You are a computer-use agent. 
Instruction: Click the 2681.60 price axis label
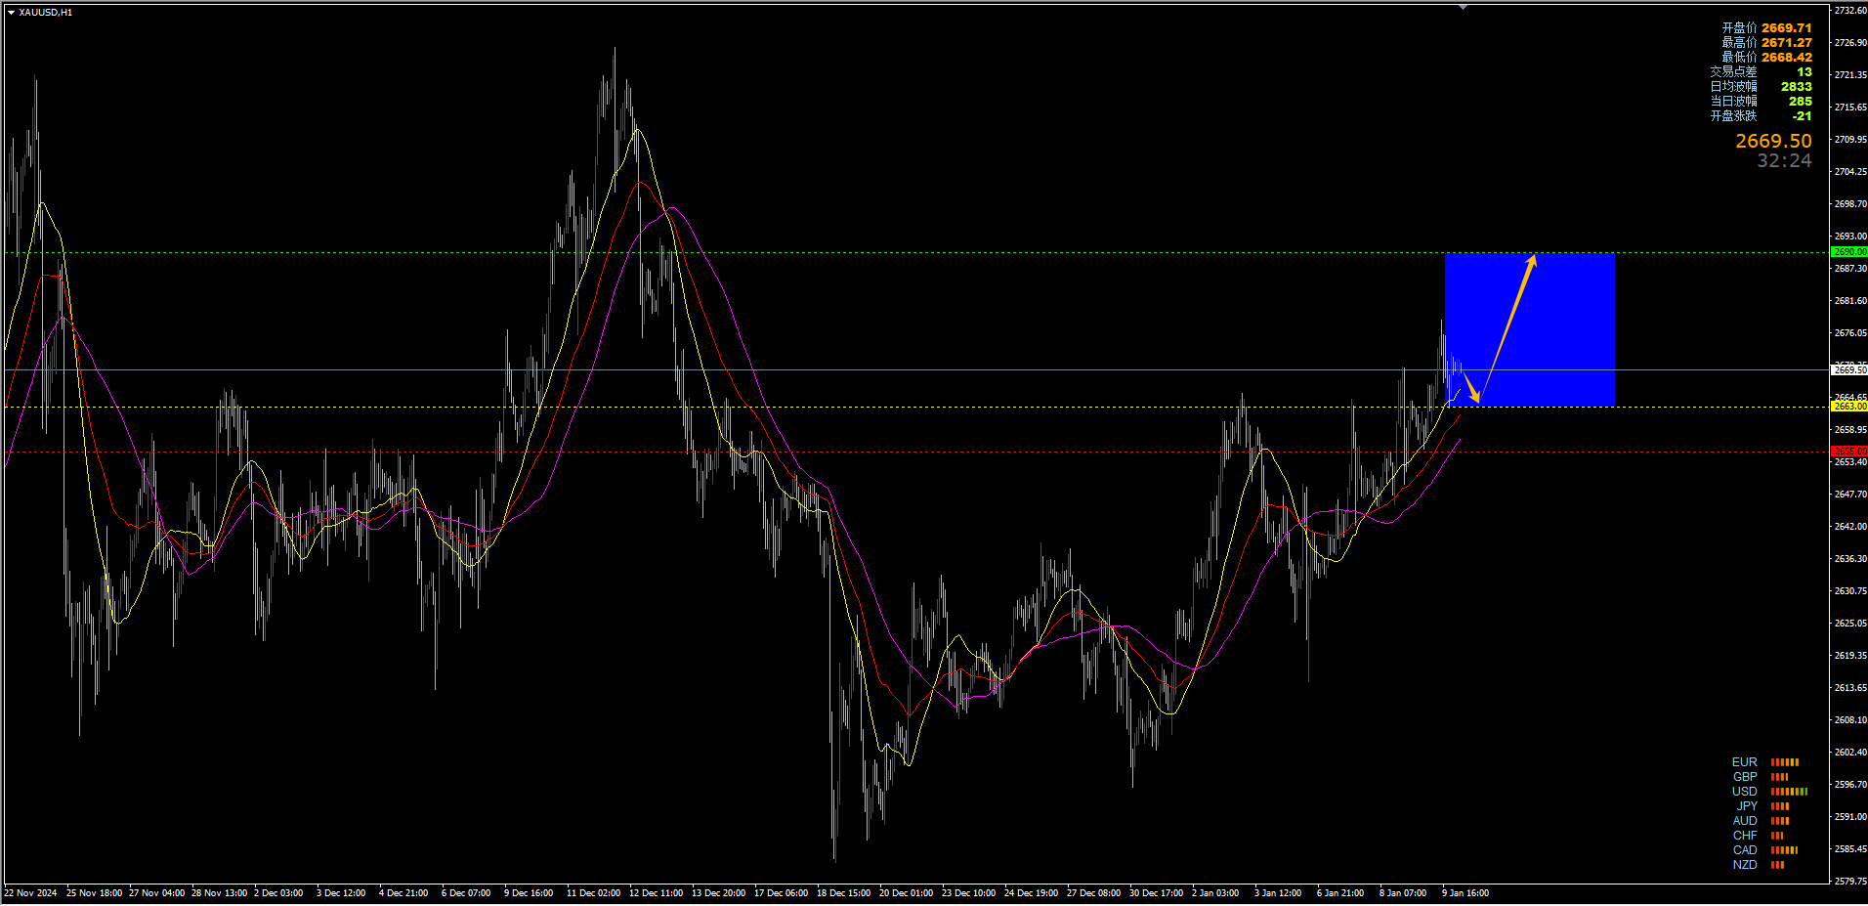coord(1850,301)
